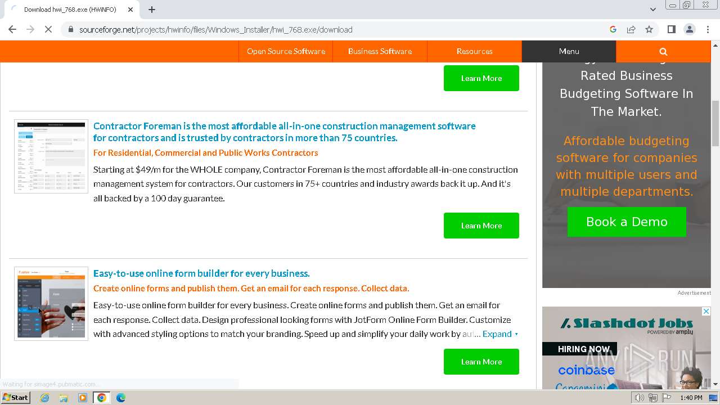Click Affordable budgeting software ad text
The image size is (720, 405).
click(627, 166)
